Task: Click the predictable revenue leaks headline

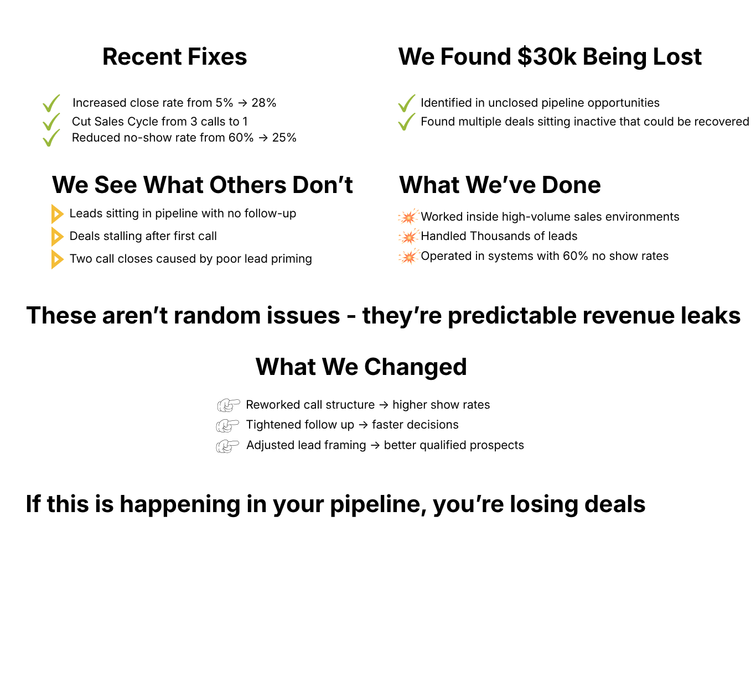Action: (x=383, y=316)
